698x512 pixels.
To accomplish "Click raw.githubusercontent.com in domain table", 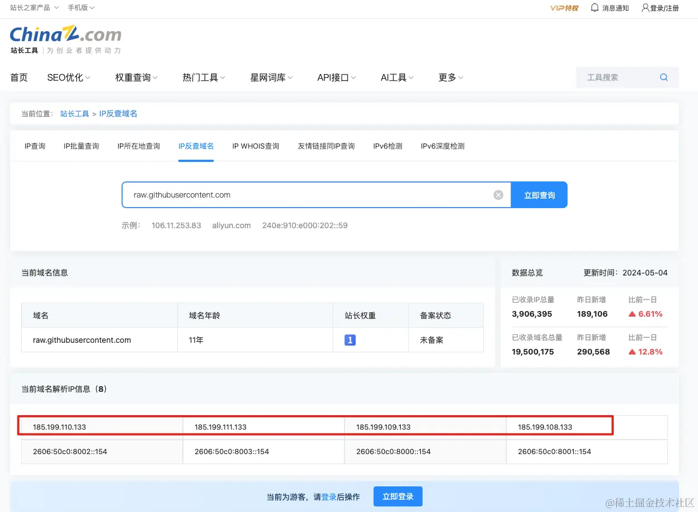I will [x=82, y=339].
